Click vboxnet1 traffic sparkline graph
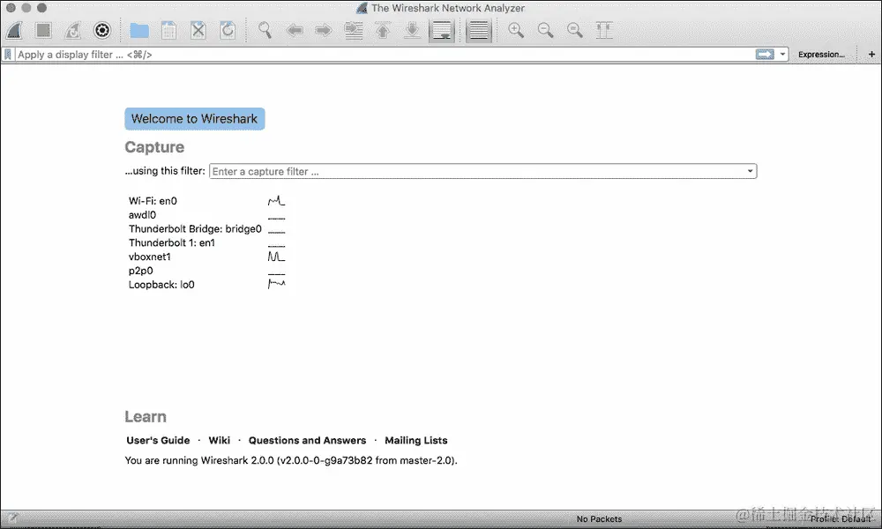This screenshot has height=529, width=882. [x=276, y=257]
